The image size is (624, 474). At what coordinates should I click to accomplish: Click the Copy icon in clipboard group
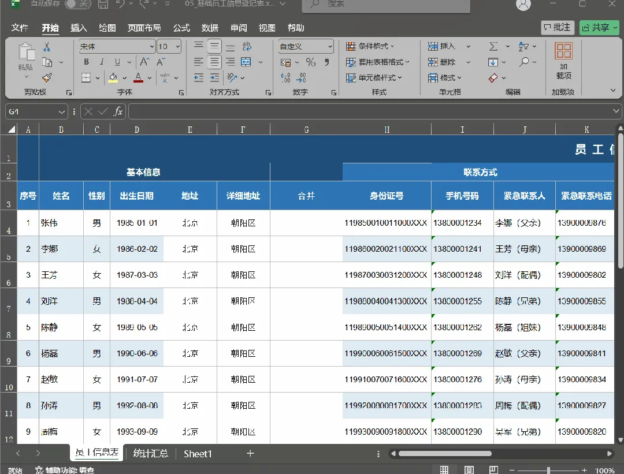pyautogui.click(x=47, y=62)
